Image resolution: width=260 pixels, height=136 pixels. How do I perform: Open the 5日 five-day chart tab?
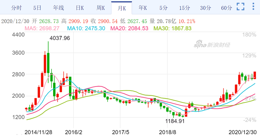tap(37, 8)
